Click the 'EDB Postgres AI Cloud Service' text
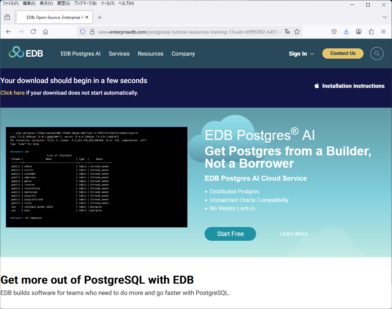This screenshot has width=392, height=309. (255, 178)
